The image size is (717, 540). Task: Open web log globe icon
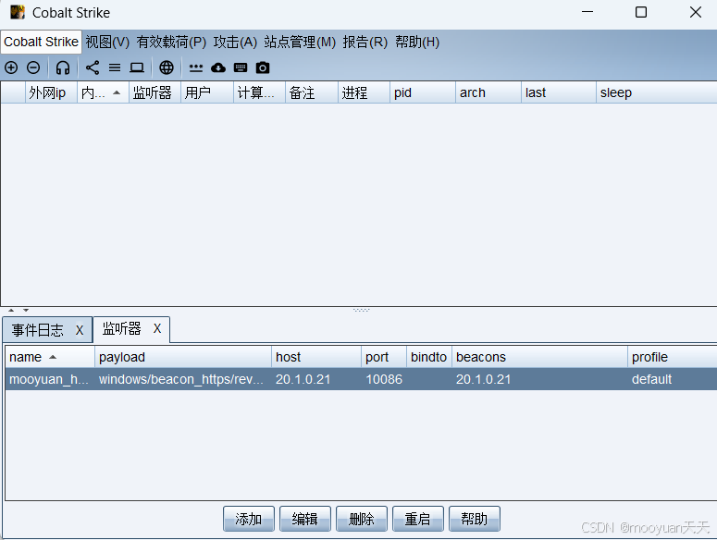point(167,67)
